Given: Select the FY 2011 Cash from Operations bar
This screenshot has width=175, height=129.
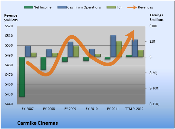Looking at the screenshot, I should (x=113, y=46).
